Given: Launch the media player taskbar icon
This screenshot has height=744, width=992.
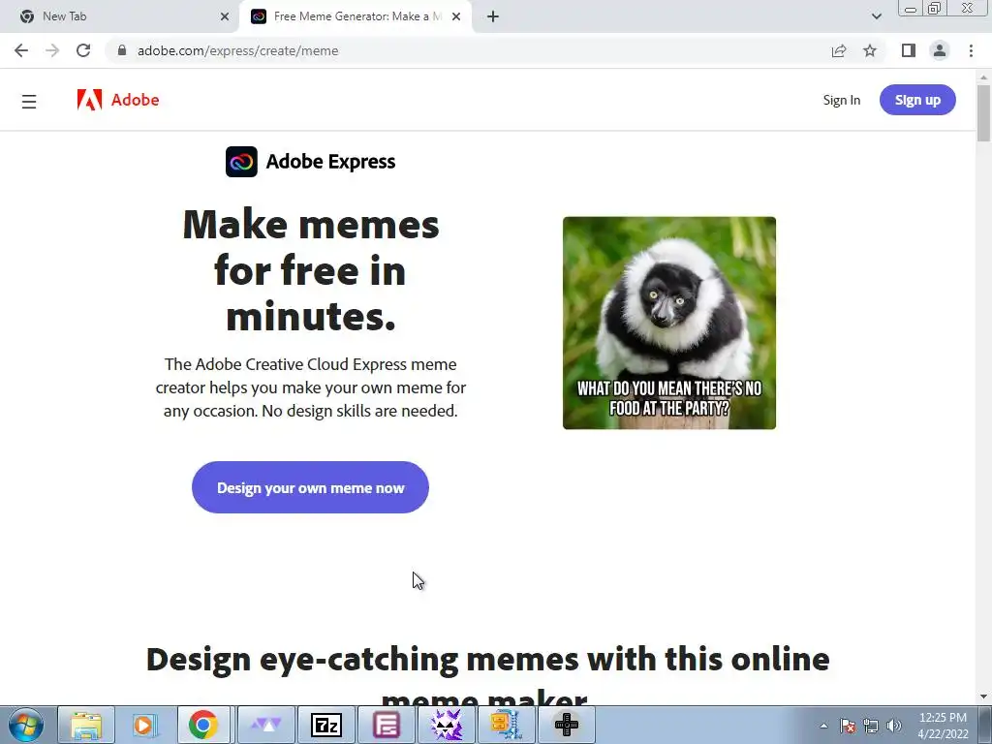Looking at the screenshot, I should [x=144, y=725].
